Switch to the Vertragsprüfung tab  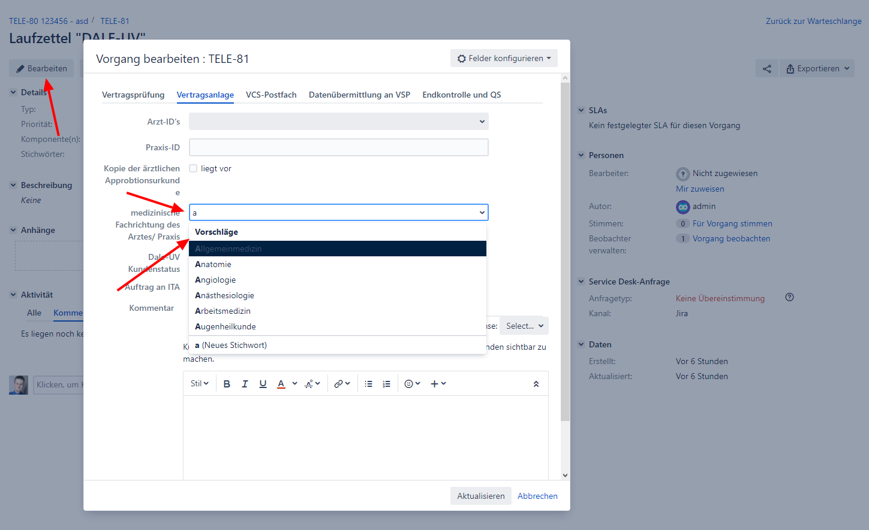click(x=133, y=95)
